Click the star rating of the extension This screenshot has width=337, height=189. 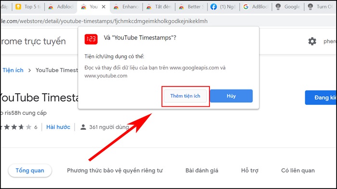coord(16,127)
